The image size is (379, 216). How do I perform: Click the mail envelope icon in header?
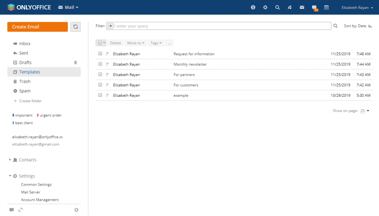click(x=302, y=7)
